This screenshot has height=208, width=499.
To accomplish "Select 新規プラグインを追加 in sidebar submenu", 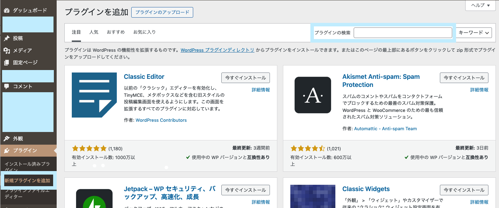I will click(27, 181).
